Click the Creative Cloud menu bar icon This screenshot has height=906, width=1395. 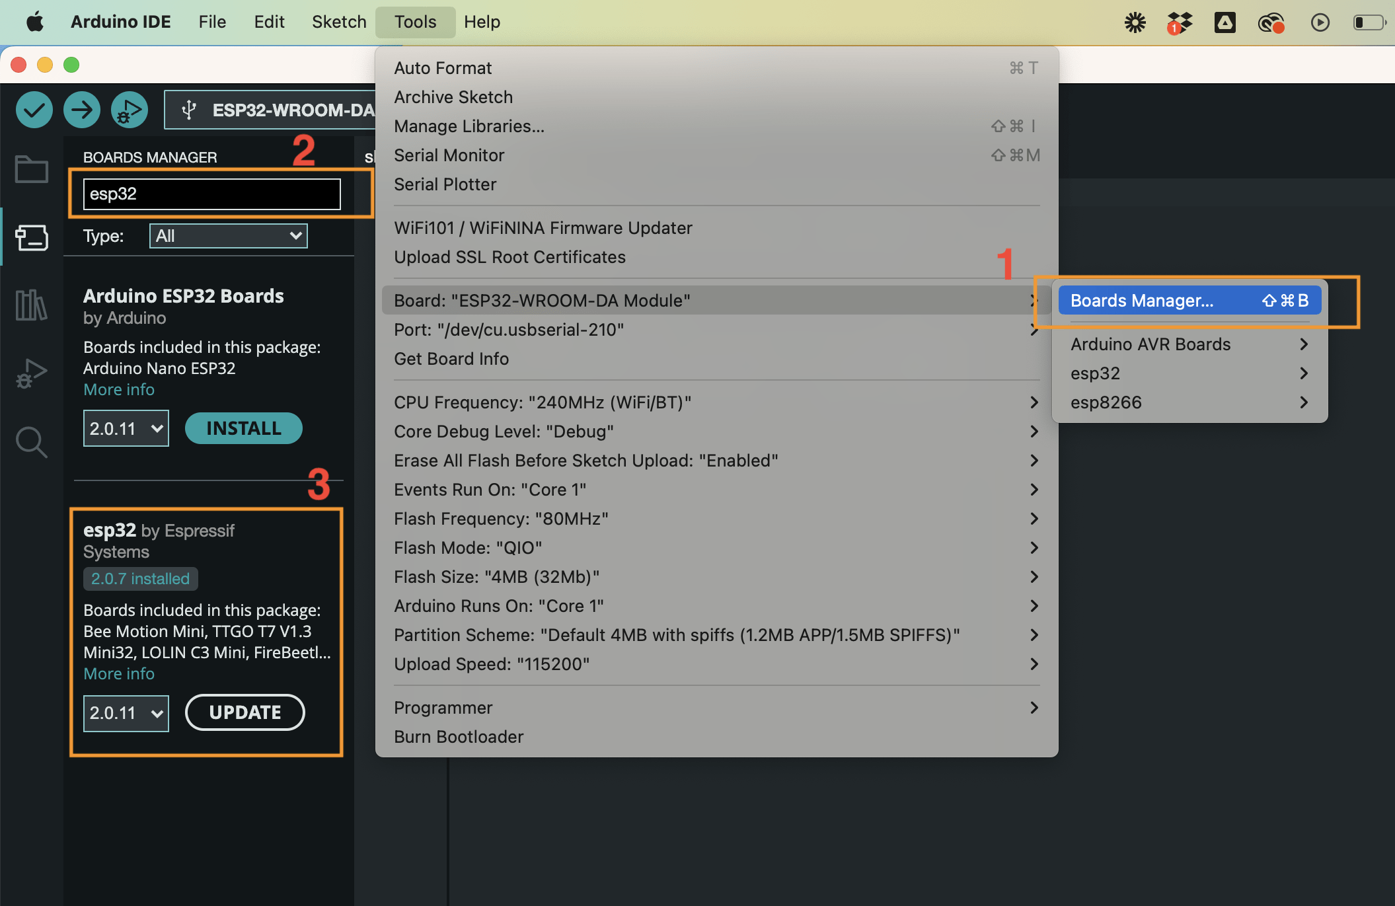click(1271, 23)
